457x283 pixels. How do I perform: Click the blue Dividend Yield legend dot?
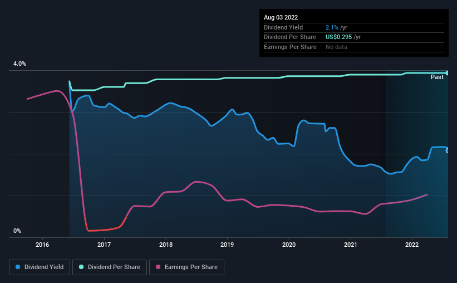[x=18, y=267]
